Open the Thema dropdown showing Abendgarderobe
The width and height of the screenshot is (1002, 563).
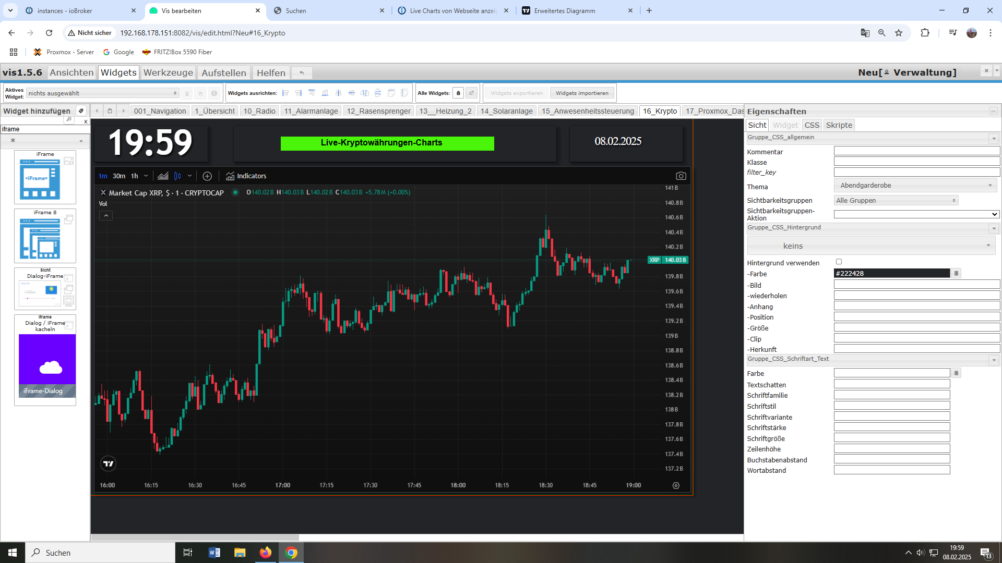pos(915,186)
